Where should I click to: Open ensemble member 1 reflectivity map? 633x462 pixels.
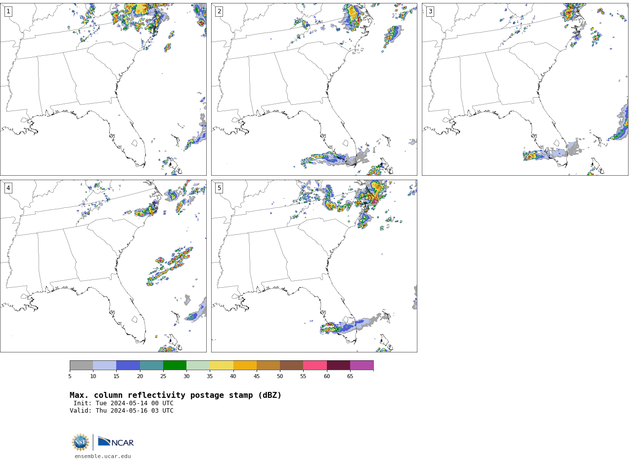[103, 89]
